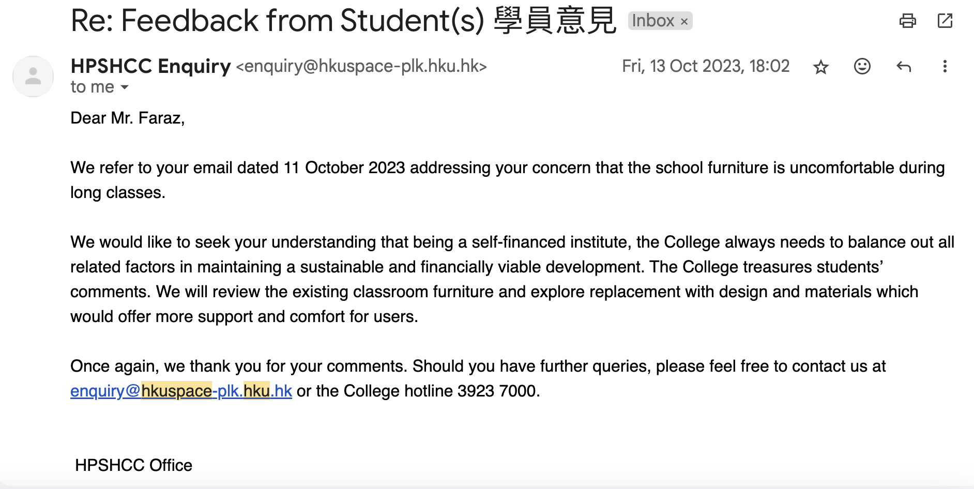Open the email in a new window

pyautogui.click(x=945, y=21)
